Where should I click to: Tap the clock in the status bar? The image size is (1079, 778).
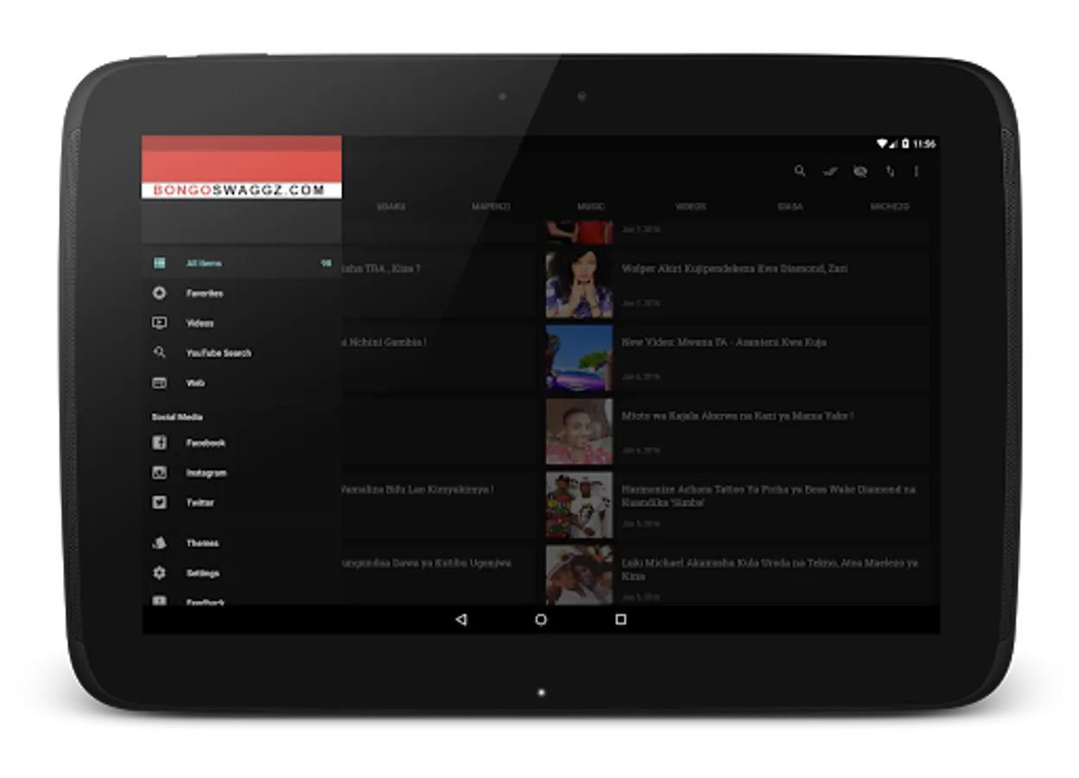(x=924, y=144)
